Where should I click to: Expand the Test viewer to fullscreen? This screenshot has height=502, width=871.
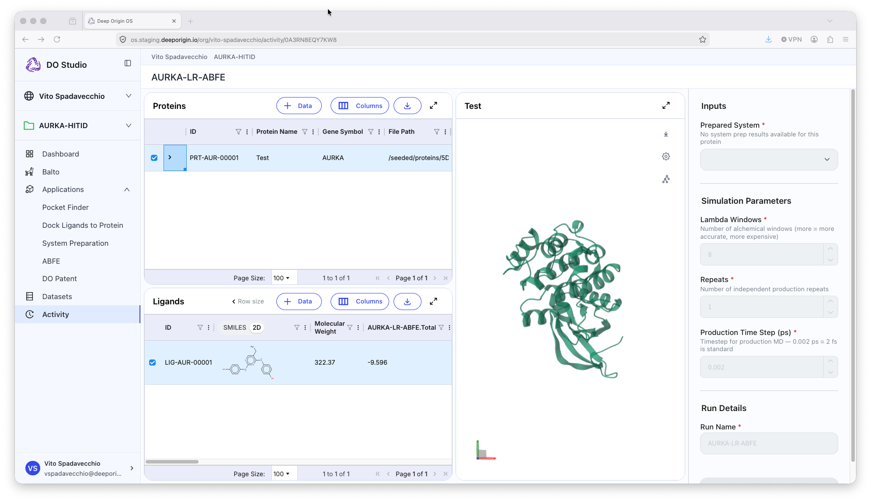coord(666,106)
